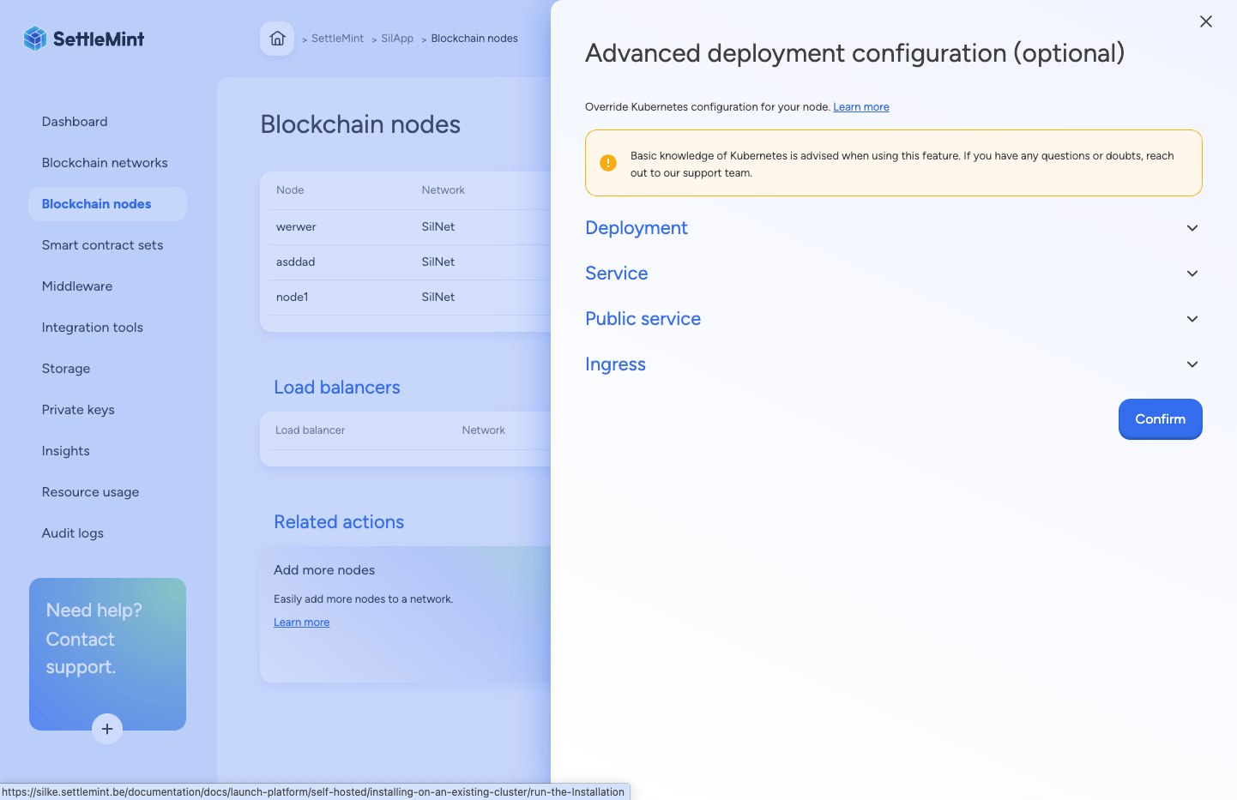Open Audit logs in sidebar
1237x800 pixels.
(73, 533)
